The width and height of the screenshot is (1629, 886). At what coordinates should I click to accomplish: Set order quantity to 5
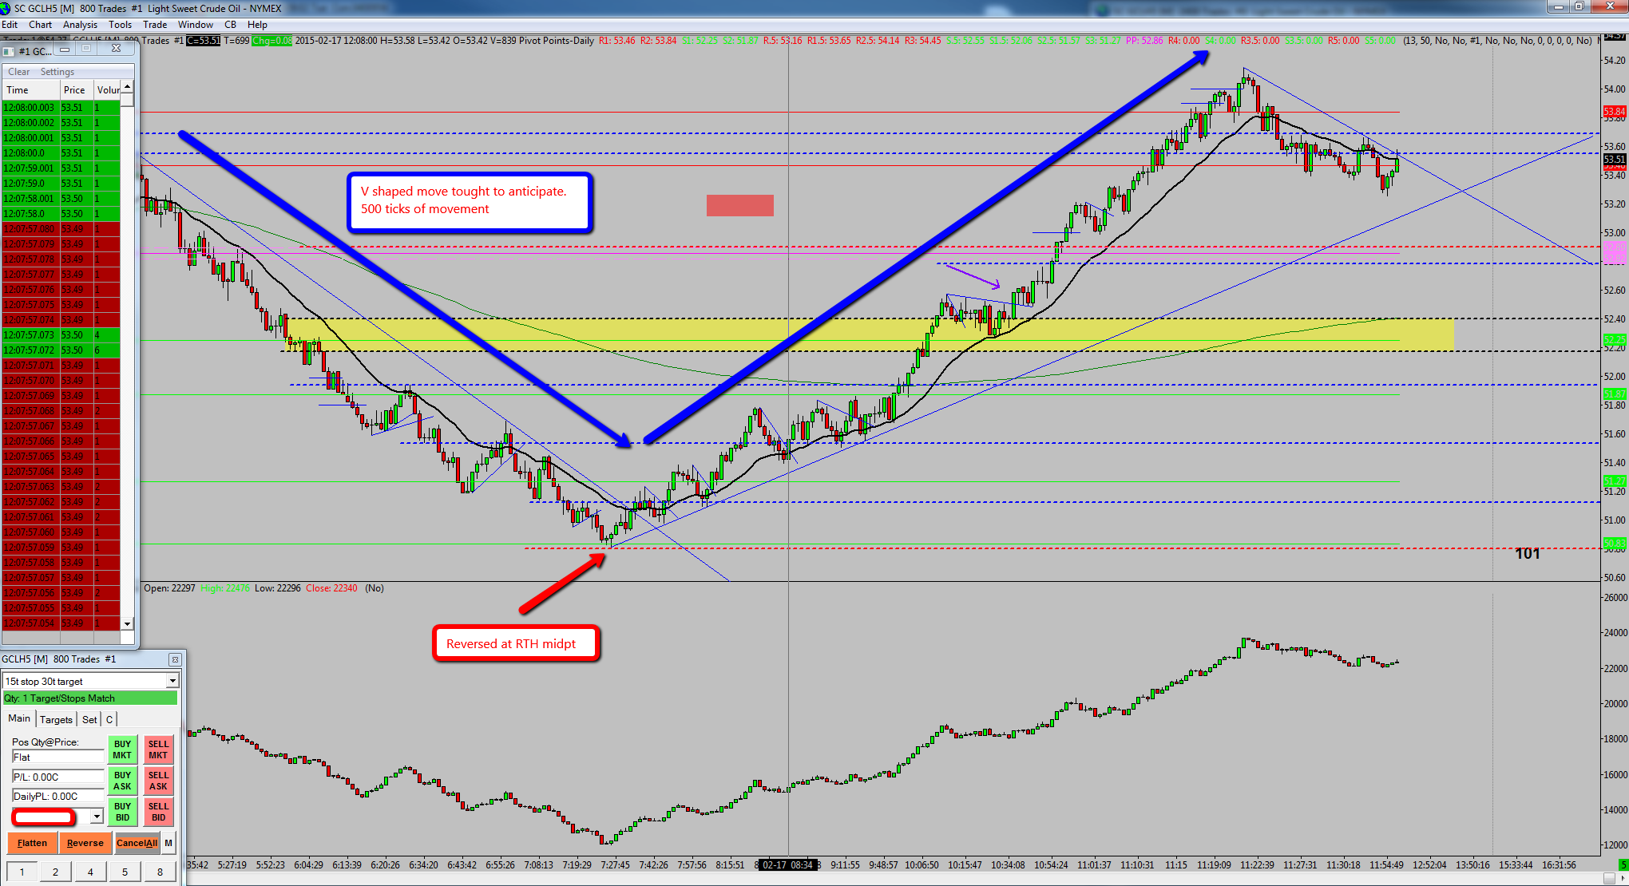(x=125, y=872)
